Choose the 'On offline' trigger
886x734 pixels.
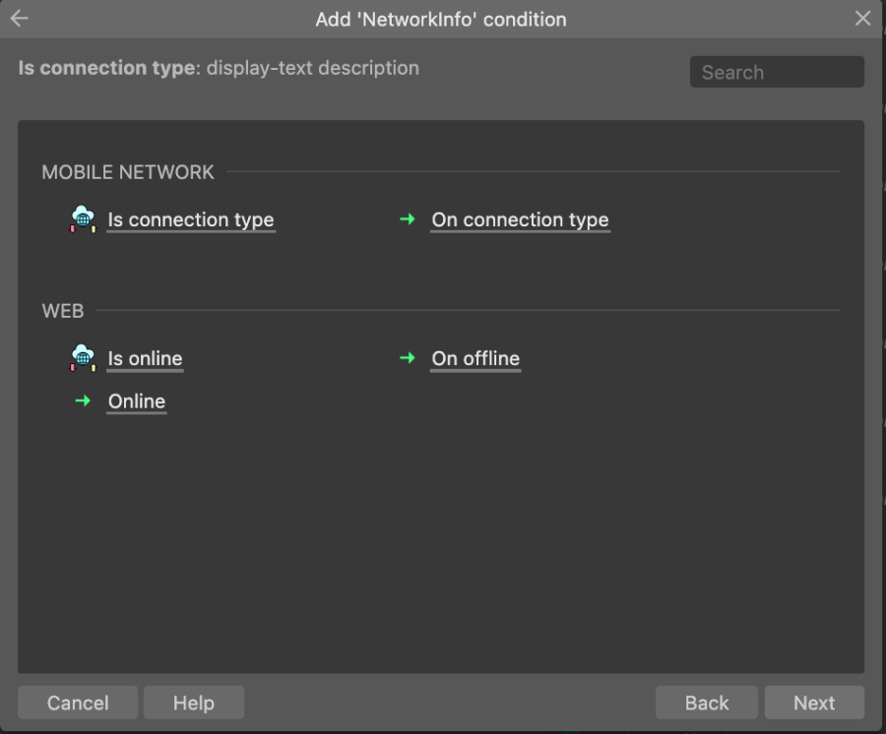[475, 358]
